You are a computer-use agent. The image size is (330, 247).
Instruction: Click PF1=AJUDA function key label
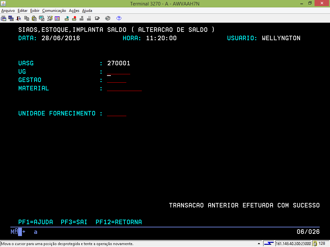pyautogui.click(x=35, y=222)
